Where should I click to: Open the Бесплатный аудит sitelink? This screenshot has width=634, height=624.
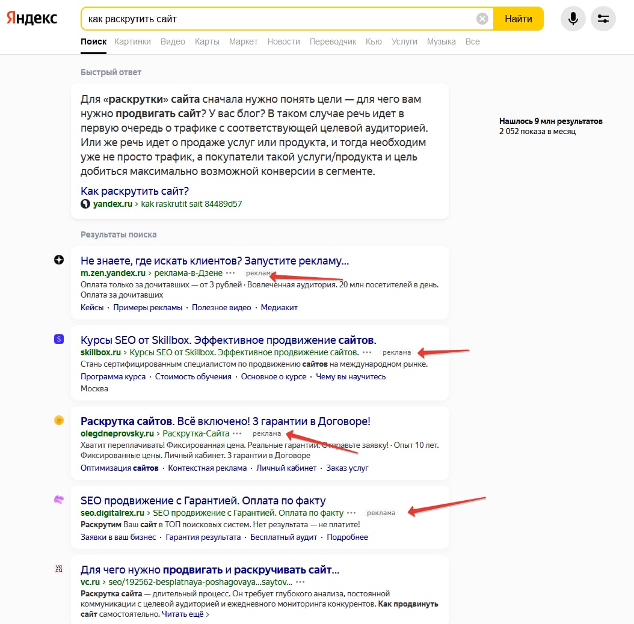[x=283, y=537]
